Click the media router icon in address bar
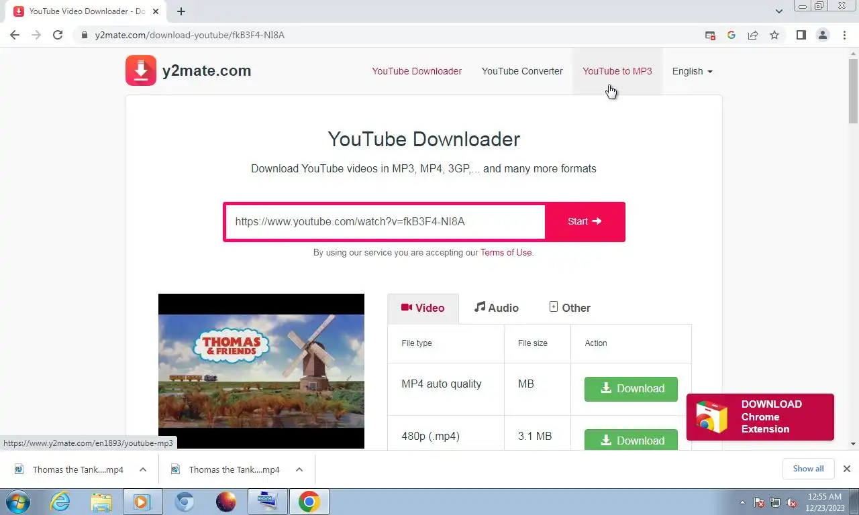This screenshot has width=859, height=515. coord(710,35)
